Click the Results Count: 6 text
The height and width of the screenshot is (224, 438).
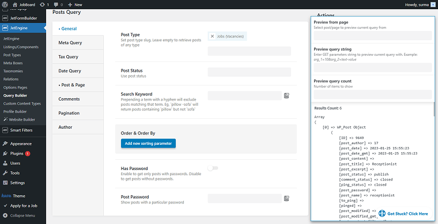[x=328, y=108]
